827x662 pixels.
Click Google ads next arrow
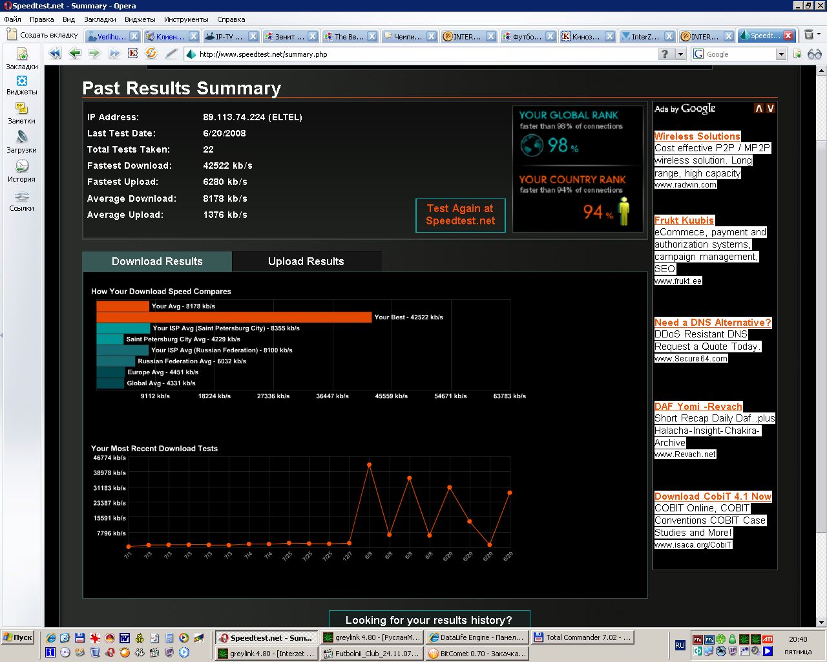pos(770,108)
